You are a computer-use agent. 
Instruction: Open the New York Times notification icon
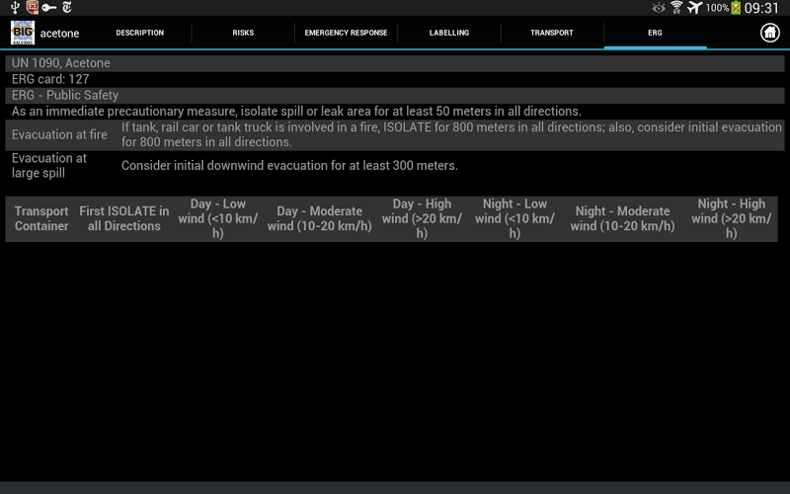pos(66,8)
